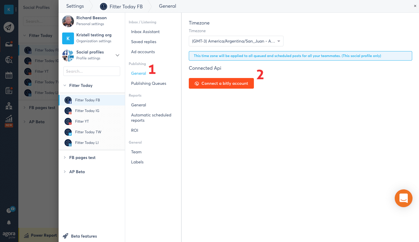Click the help question mark icon
The height and width of the screenshot is (242, 419).
coord(9,211)
